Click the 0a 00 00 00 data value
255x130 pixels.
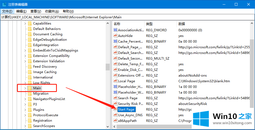[188, 41]
